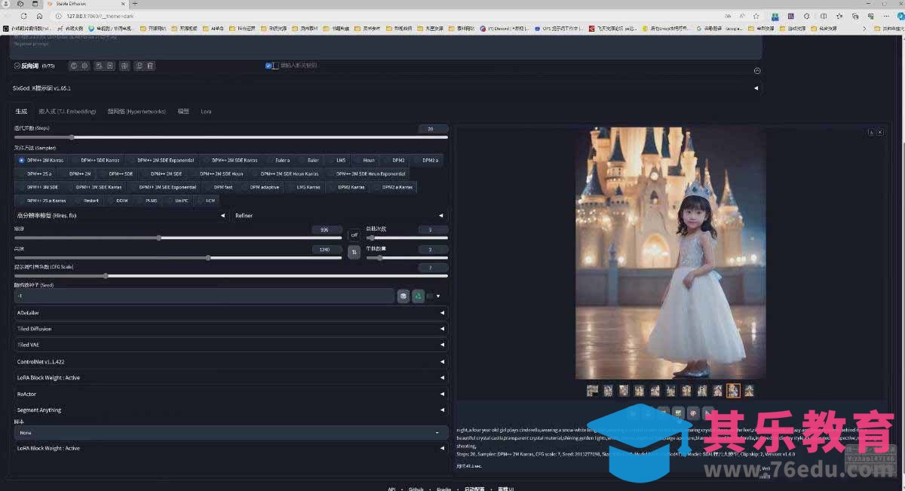Open the Lora tab
Viewport: 905px width, 491px height.
(206, 111)
